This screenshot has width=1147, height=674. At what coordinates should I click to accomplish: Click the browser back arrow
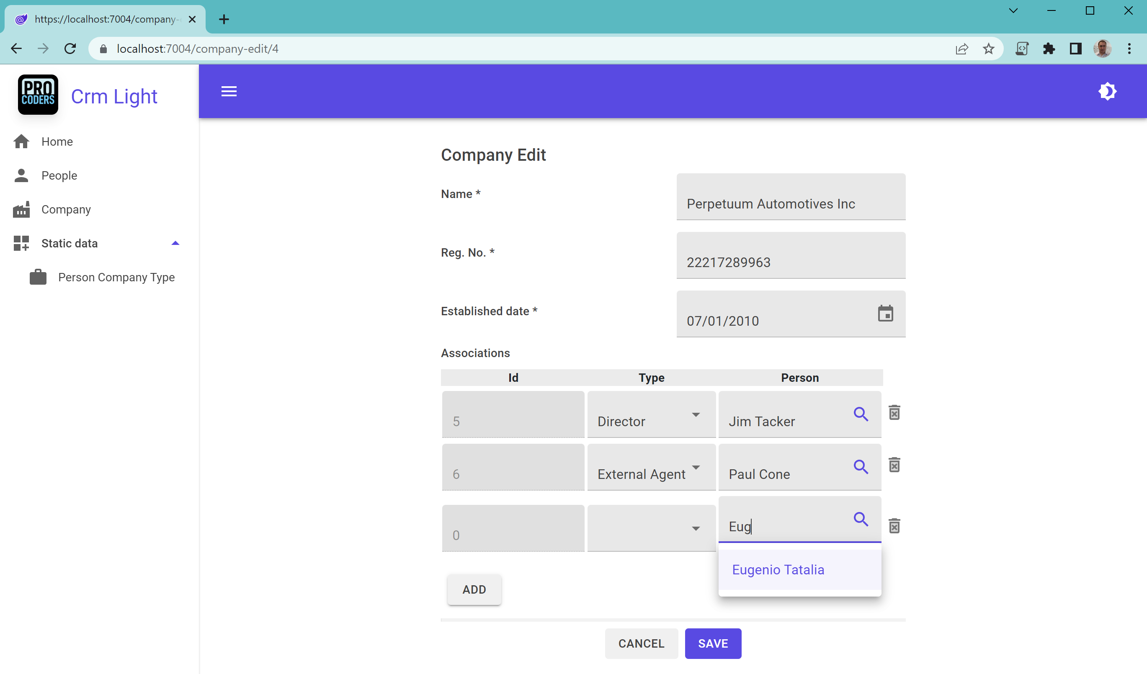(x=16, y=49)
